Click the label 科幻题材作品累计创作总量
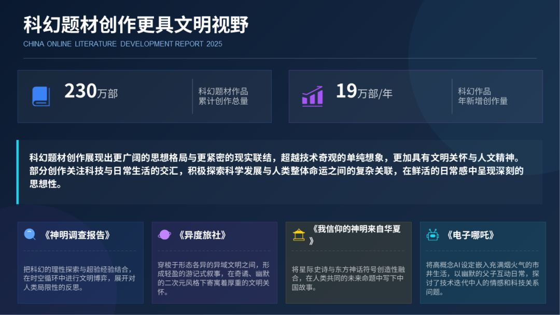 [x=223, y=96]
